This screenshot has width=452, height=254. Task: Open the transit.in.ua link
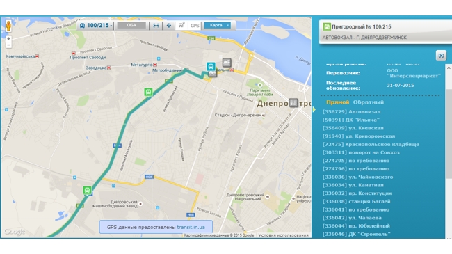[x=191, y=227]
